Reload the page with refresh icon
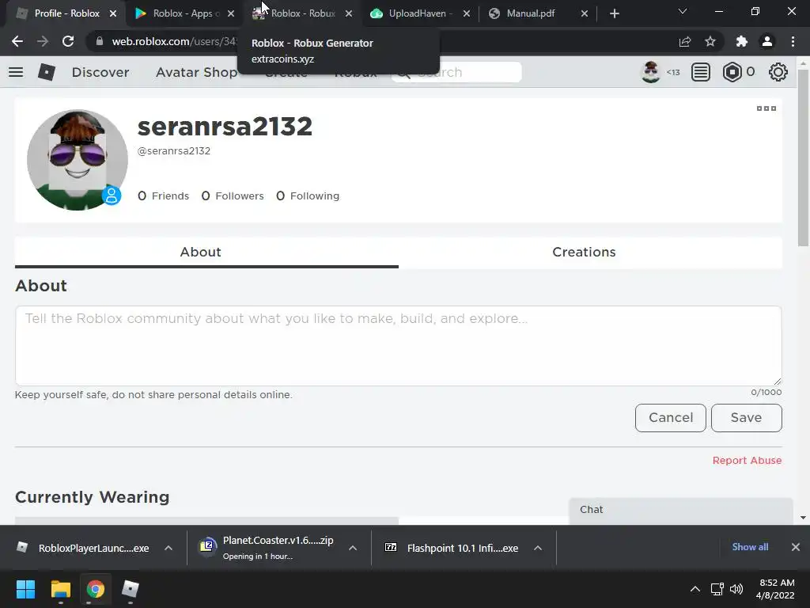The image size is (810, 608). (68, 41)
